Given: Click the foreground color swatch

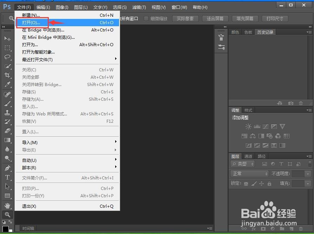Looking at the screenshot, I should 5,229.
